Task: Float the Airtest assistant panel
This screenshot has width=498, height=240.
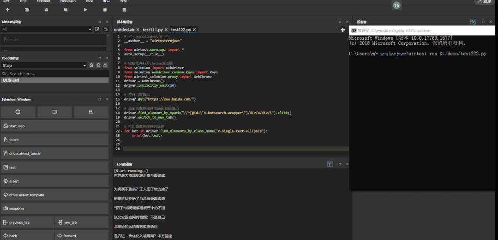Action: pyautogui.click(x=100, y=22)
